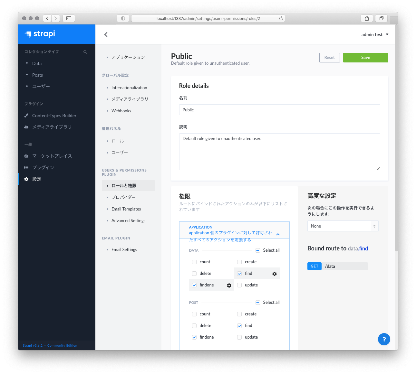Click the GET /data bound route
Screen dimensions: 416x374
(x=337, y=266)
